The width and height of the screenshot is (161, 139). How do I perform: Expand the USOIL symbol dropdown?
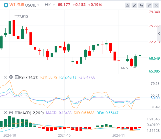click(38, 5)
